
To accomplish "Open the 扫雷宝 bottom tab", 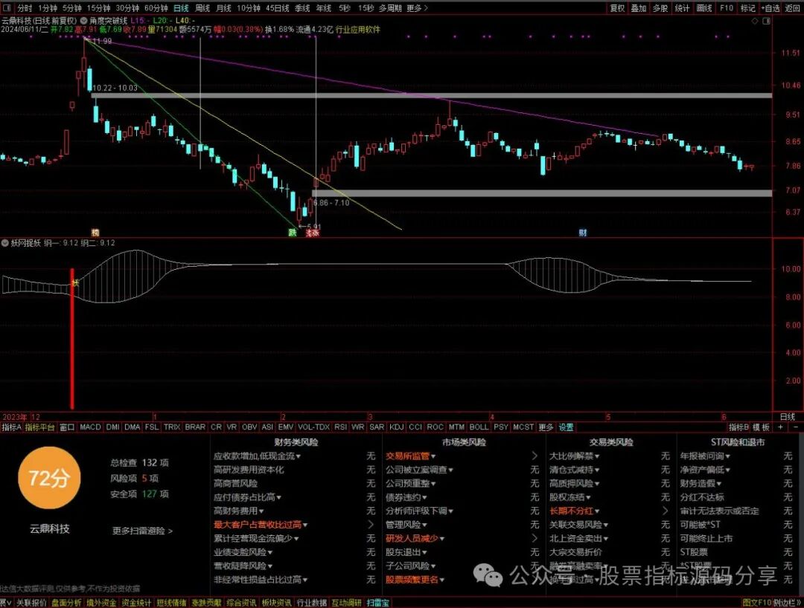I will [x=378, y=603].
